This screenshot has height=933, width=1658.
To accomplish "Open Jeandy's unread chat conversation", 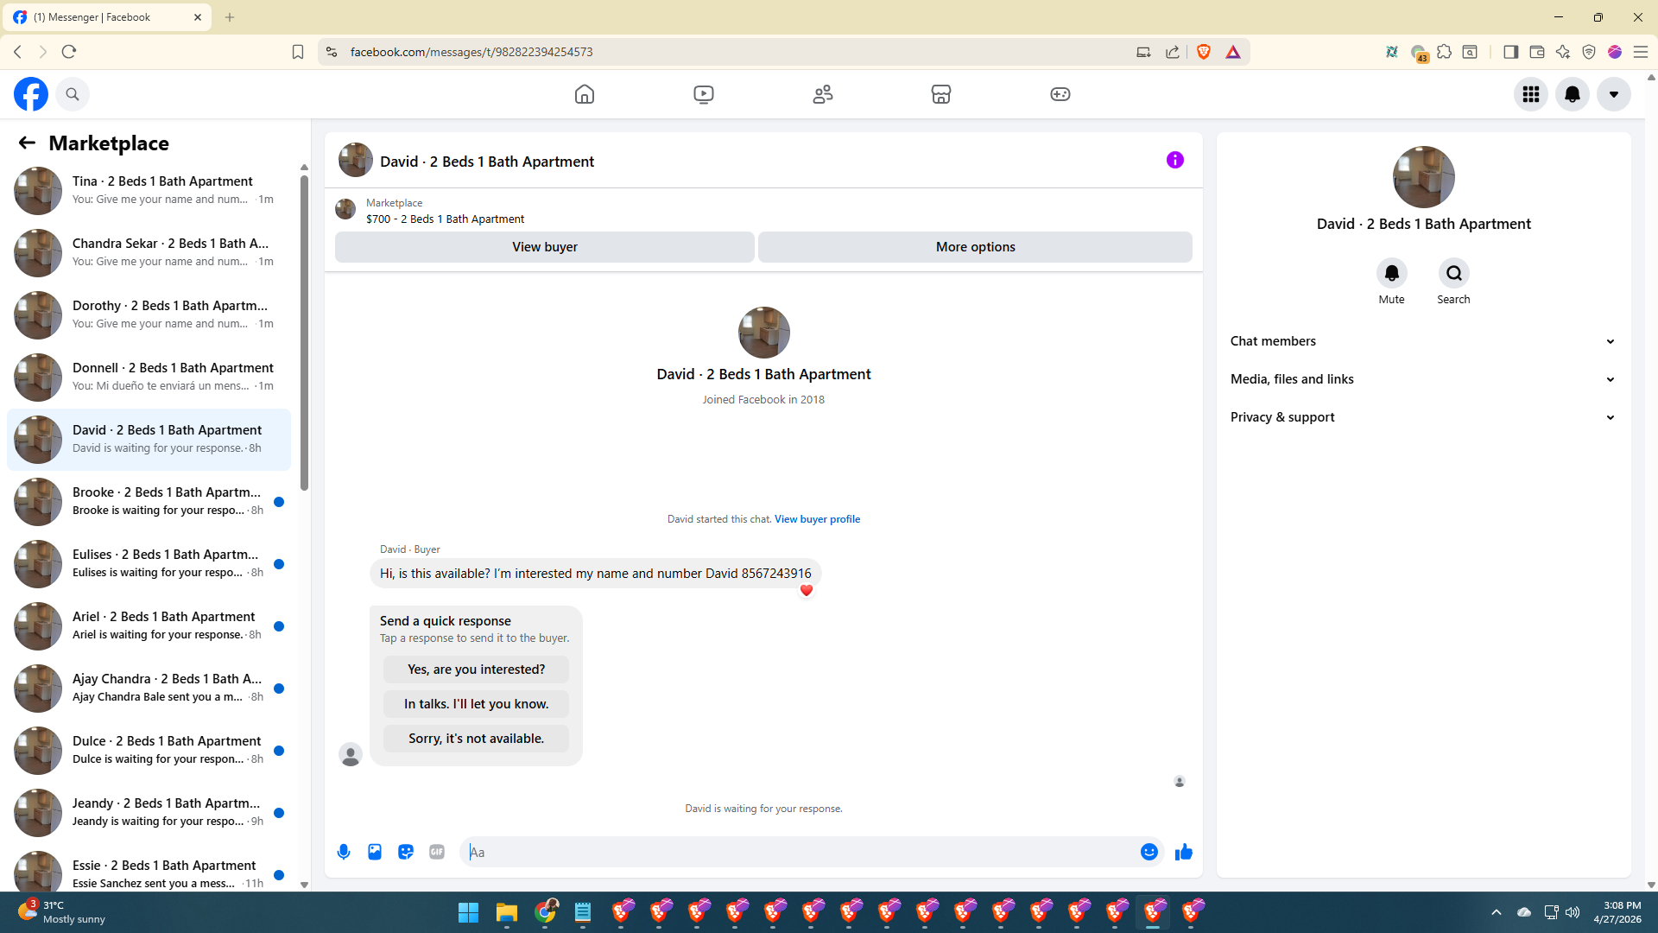I will coord(149,813).
